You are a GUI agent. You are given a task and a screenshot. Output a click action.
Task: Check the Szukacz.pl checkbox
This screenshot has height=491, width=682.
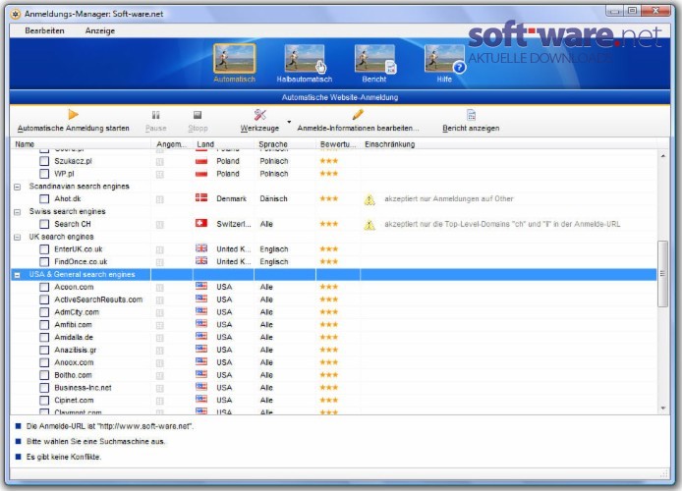(x=44, y=161)
